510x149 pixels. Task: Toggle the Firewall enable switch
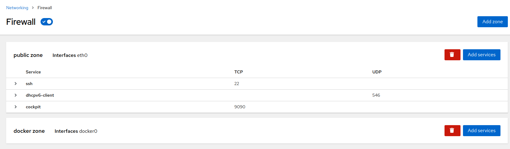47,22
